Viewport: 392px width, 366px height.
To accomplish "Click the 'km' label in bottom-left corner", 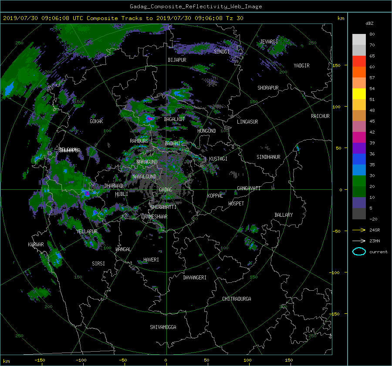I will pyautogui.click(x=7, y=361).
